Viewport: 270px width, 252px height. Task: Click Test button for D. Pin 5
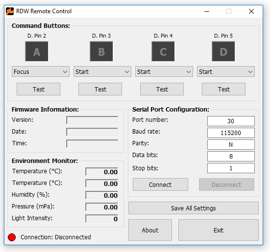pyautogui.click(x=223, y=89)
